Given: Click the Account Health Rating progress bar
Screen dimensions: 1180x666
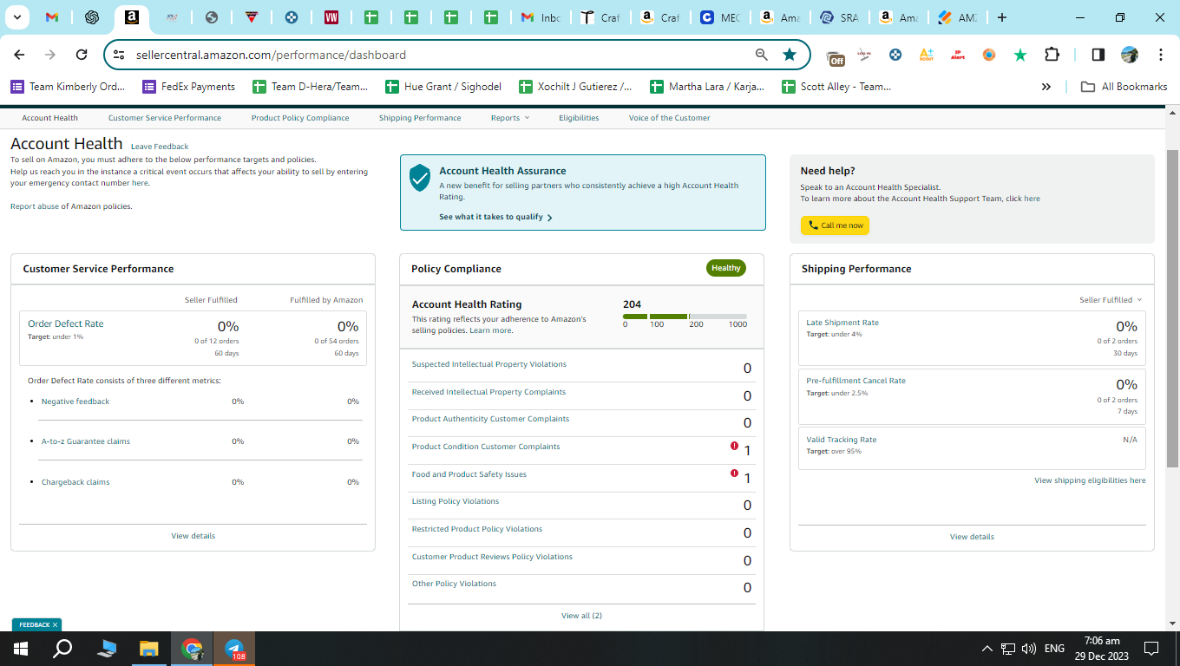Looking at the screenshot, I should (x=685, y=317).
